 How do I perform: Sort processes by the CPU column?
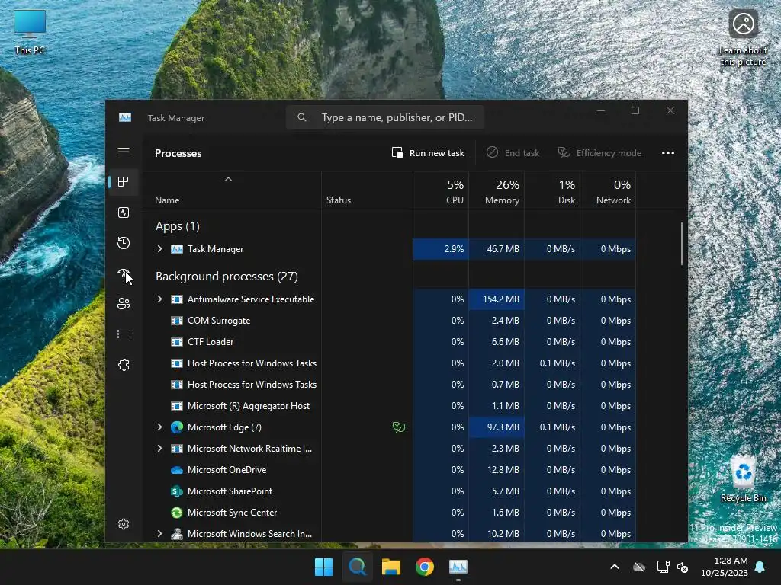pyautogui.click(x=441, y=191)
